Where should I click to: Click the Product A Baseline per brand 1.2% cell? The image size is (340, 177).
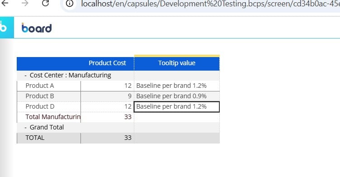click(x=177, y=86)
